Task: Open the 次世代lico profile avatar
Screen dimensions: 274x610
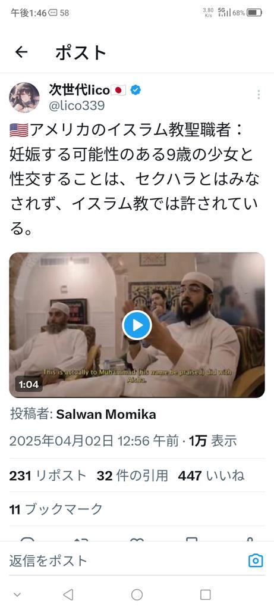Action: [x=24, y=97]
